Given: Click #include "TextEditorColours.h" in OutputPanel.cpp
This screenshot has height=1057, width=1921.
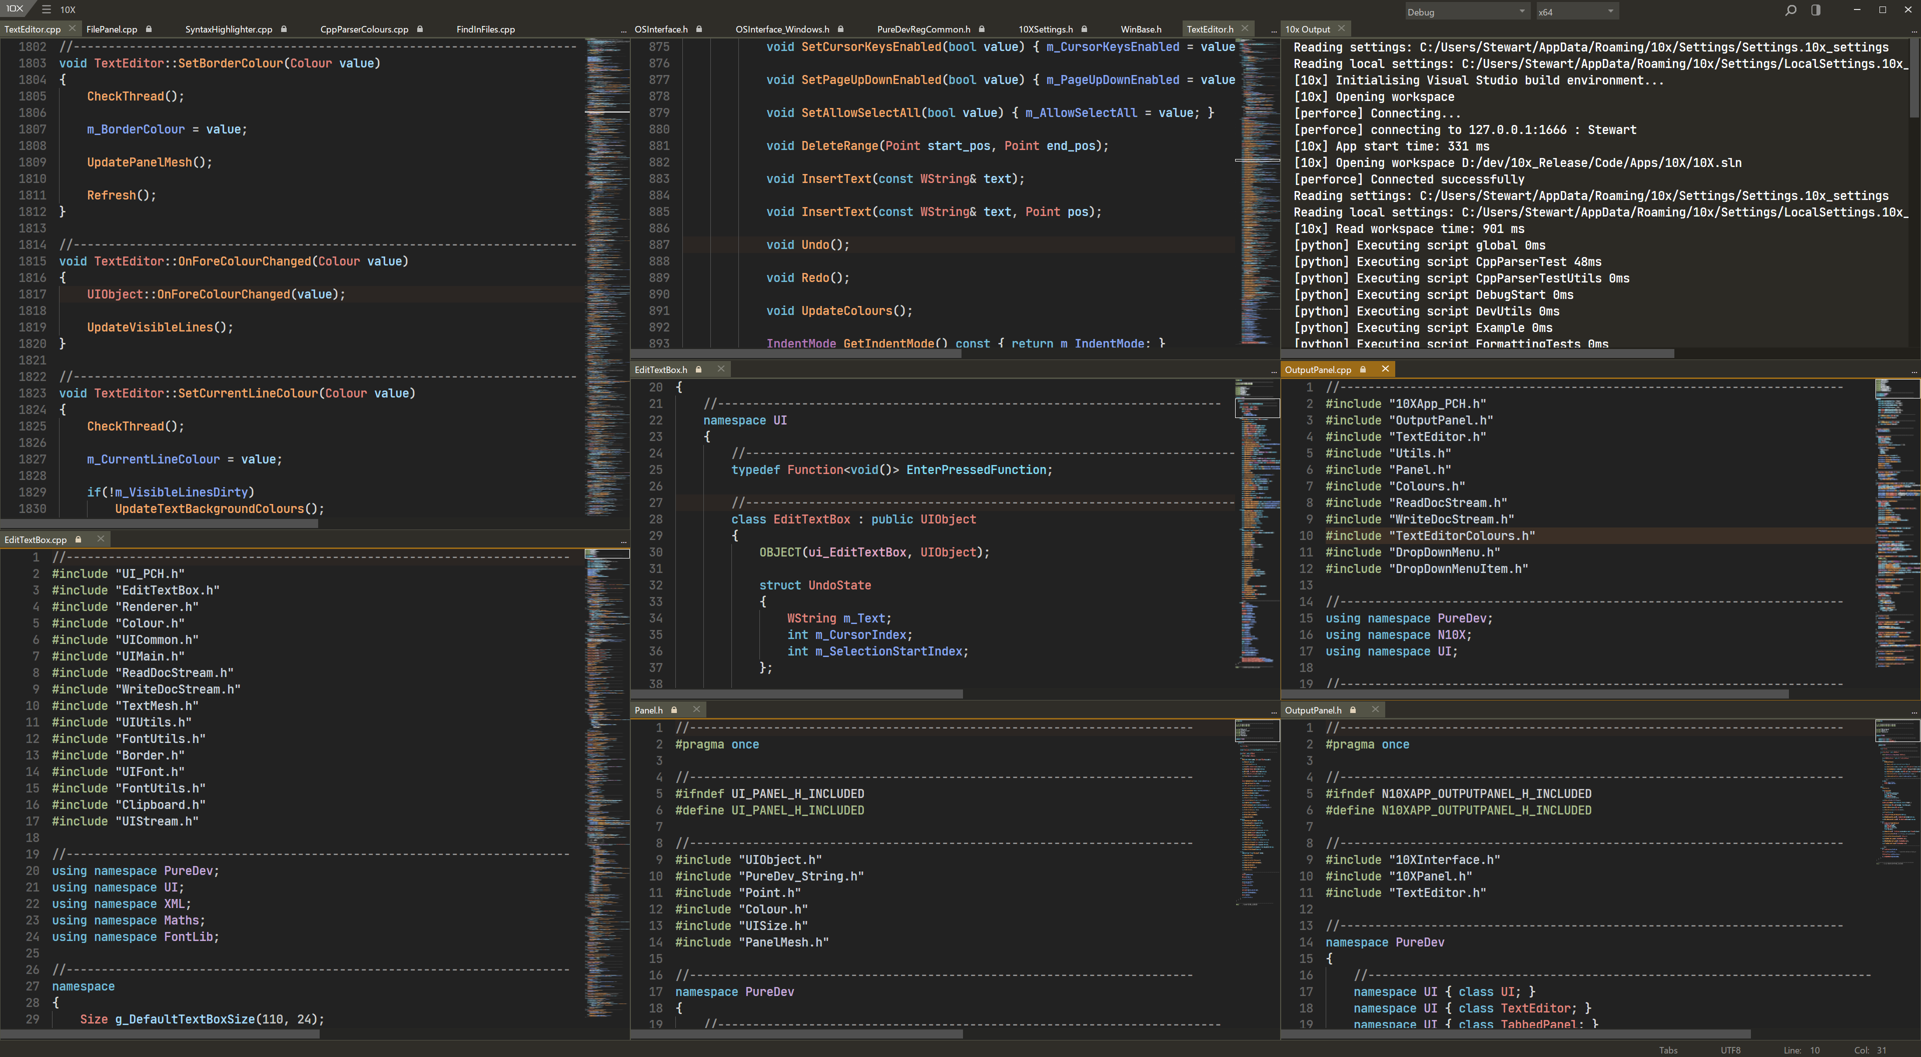Looking at the screenshot, I should (x=1430, y=536).
